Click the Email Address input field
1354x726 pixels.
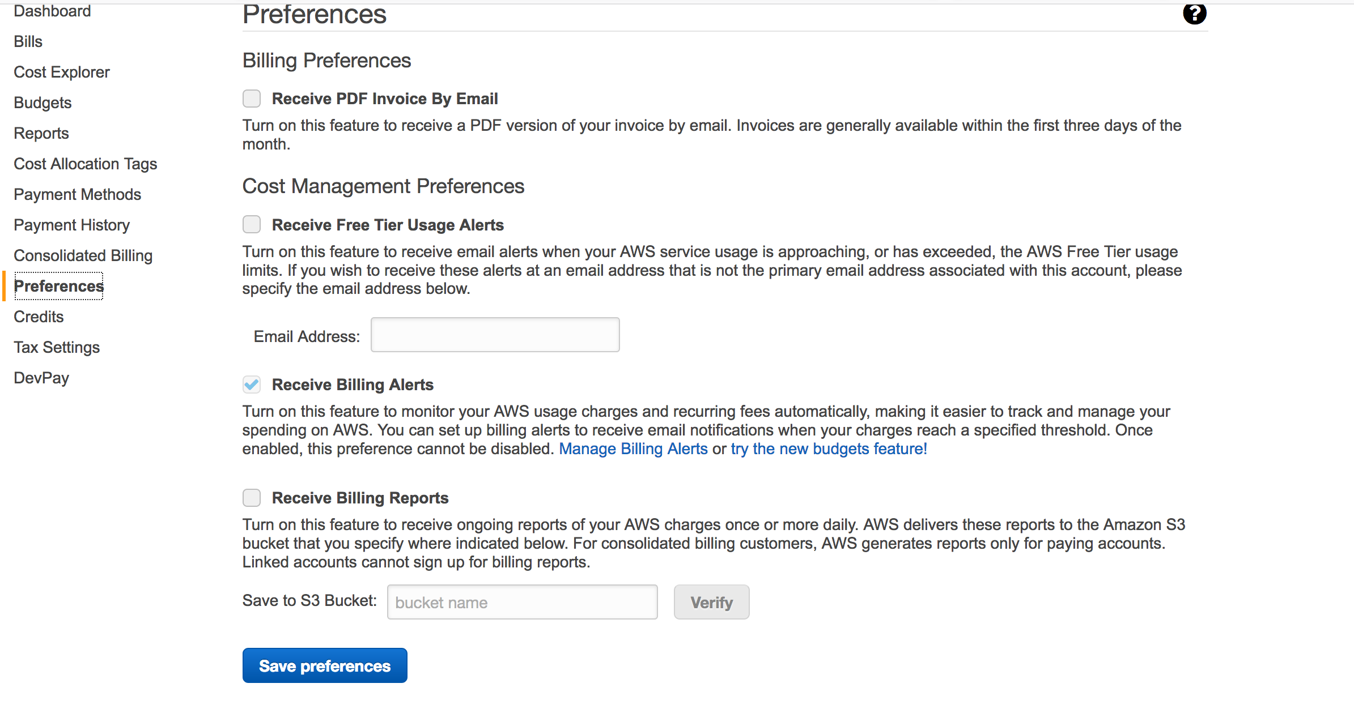tap(495, 335)
